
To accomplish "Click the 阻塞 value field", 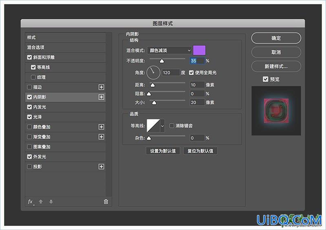I will 197,94.
